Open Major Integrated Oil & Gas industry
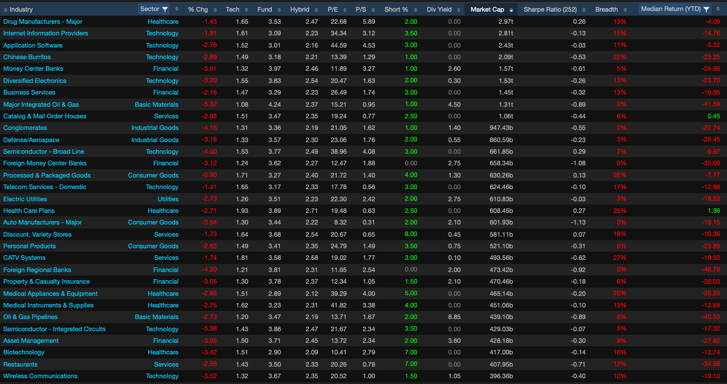 click(x=41, y=104)
